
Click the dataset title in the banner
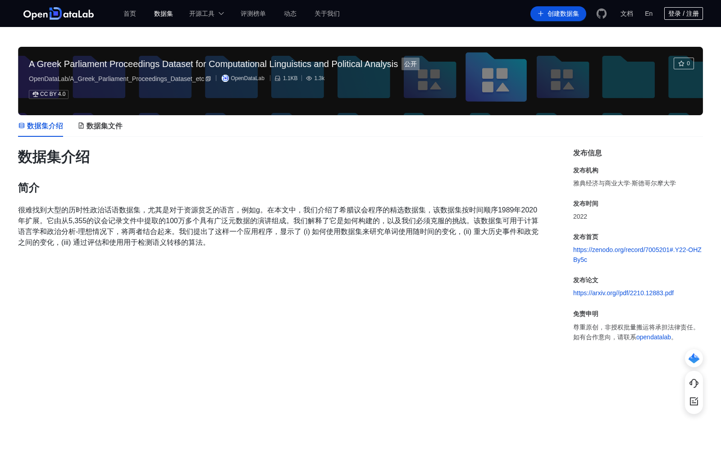coord(213,64)
